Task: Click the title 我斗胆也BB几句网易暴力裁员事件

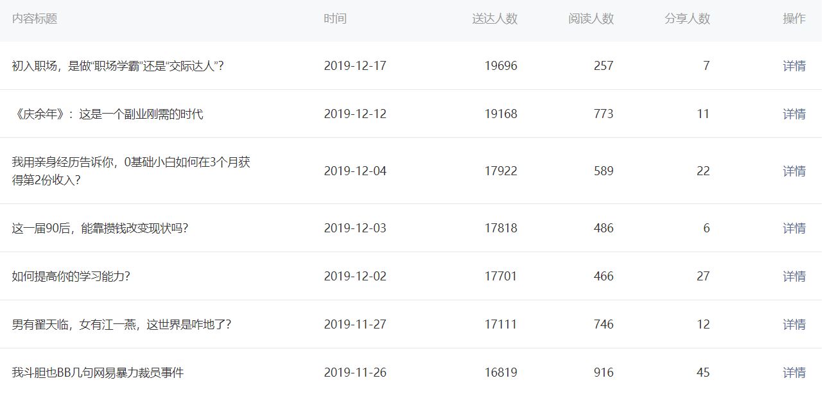Action: (98, 373)
